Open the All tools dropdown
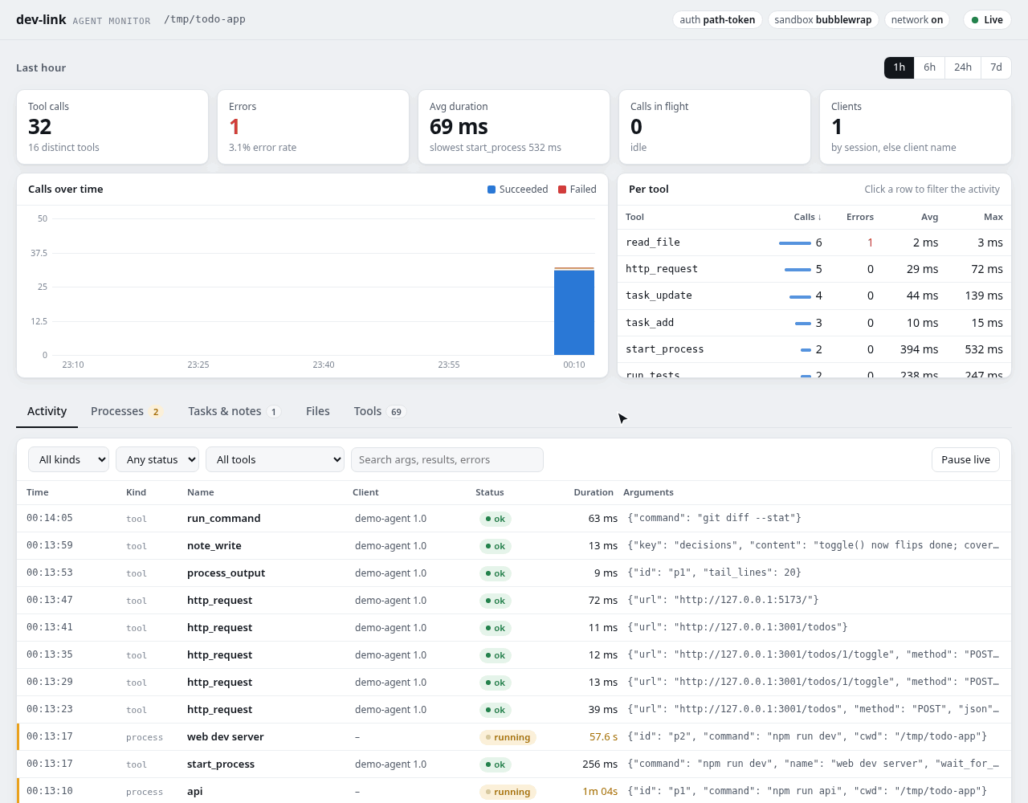The height and width of the screenshot is (803, 1028). pyautogui.click(x=275, y=459)
